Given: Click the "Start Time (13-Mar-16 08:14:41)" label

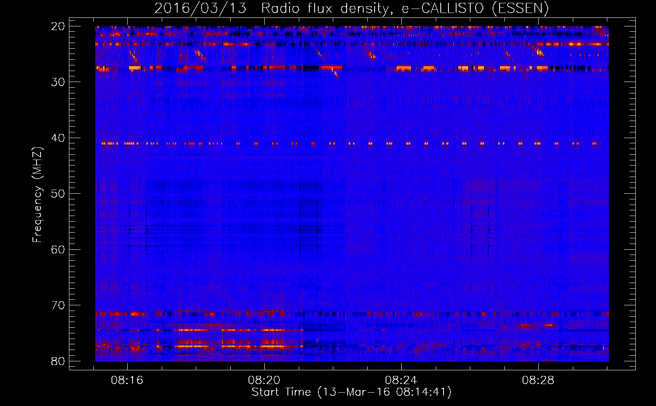Looking at the screenshot, I should [x=352, y=392].
